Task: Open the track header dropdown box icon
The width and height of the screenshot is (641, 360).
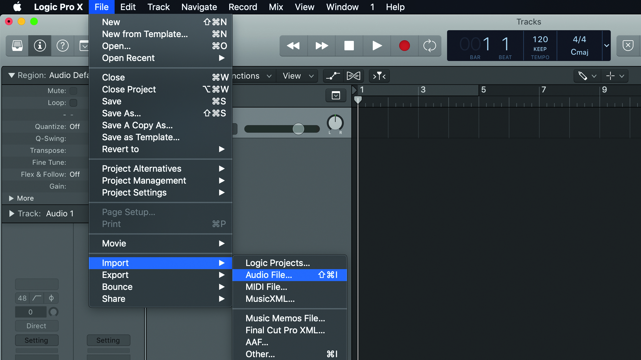Action: (336, 95)
